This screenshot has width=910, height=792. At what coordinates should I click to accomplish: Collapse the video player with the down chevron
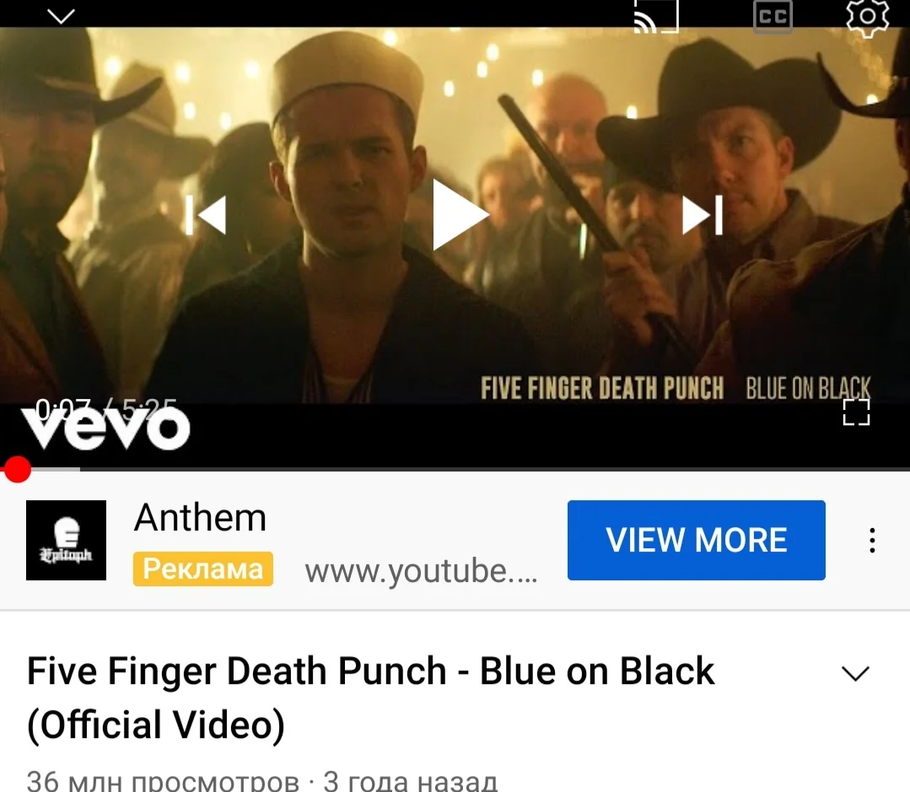coord(61,16)
